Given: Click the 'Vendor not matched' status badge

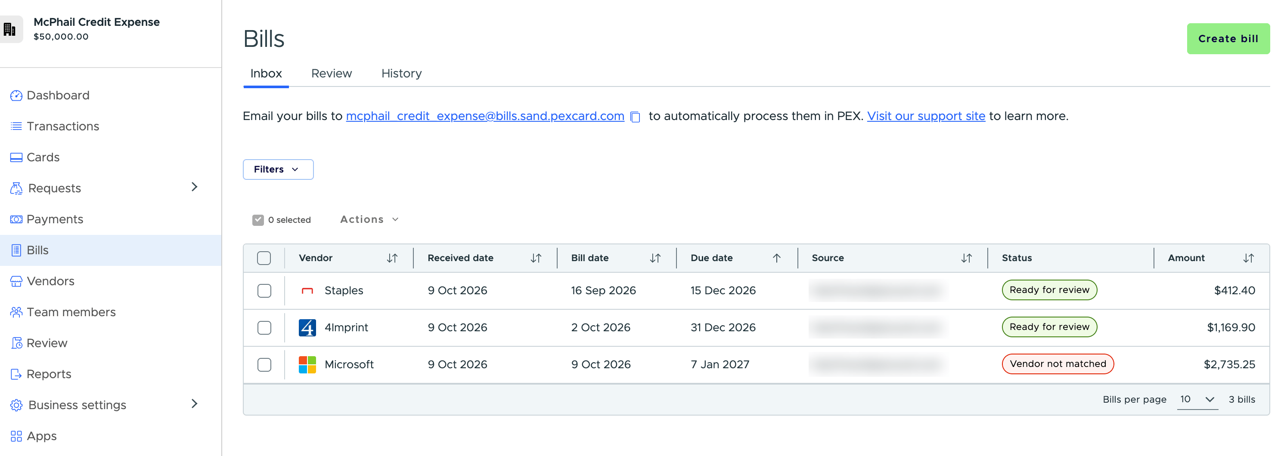Looking at the screenshot, I should [x=1057, y=364].
